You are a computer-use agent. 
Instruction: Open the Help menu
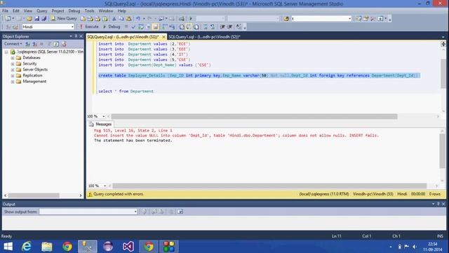coord(121,11)
